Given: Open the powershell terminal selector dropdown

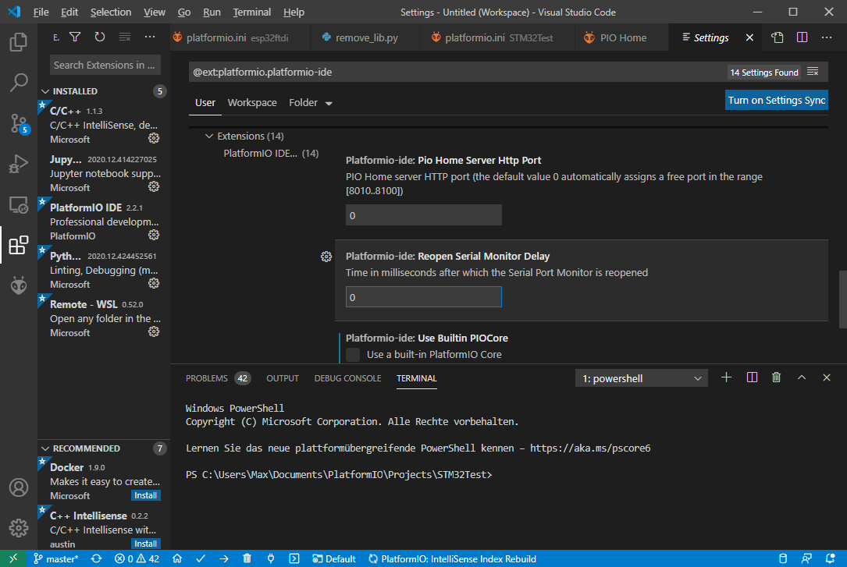Looking at the screenshot, I should [641, 378].
